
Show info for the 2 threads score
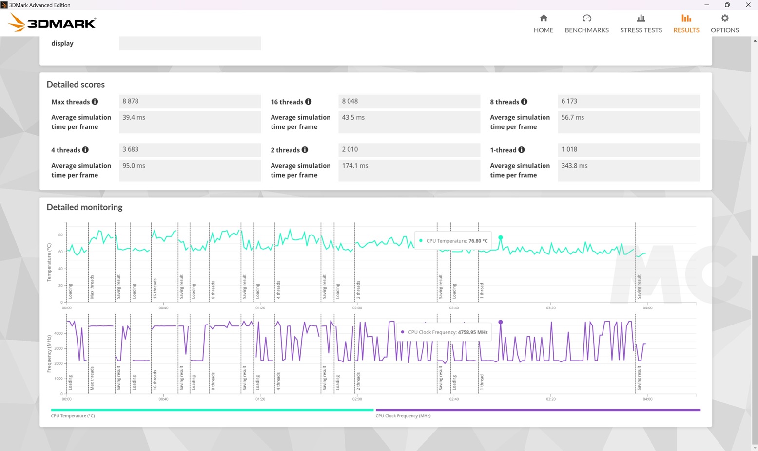305,150
